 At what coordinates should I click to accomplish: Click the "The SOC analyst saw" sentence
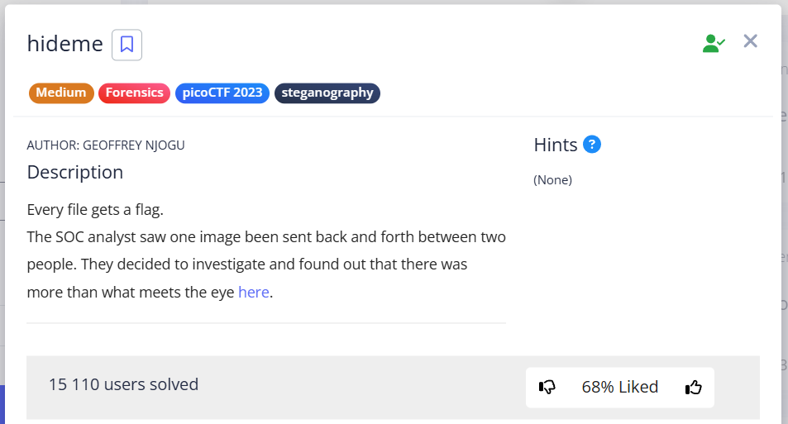[x=266, y=237]
